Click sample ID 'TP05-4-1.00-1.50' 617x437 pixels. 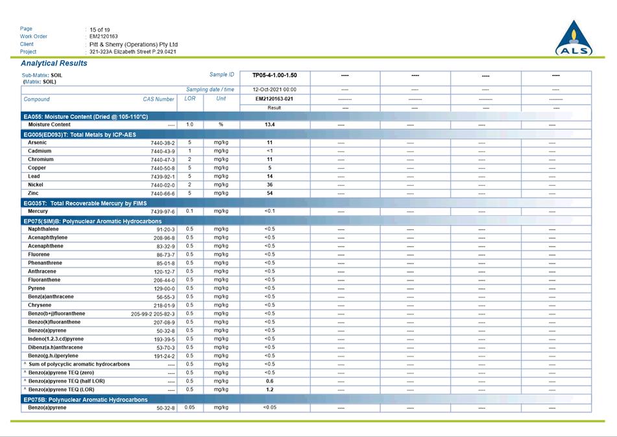click(x=274, y=75)
